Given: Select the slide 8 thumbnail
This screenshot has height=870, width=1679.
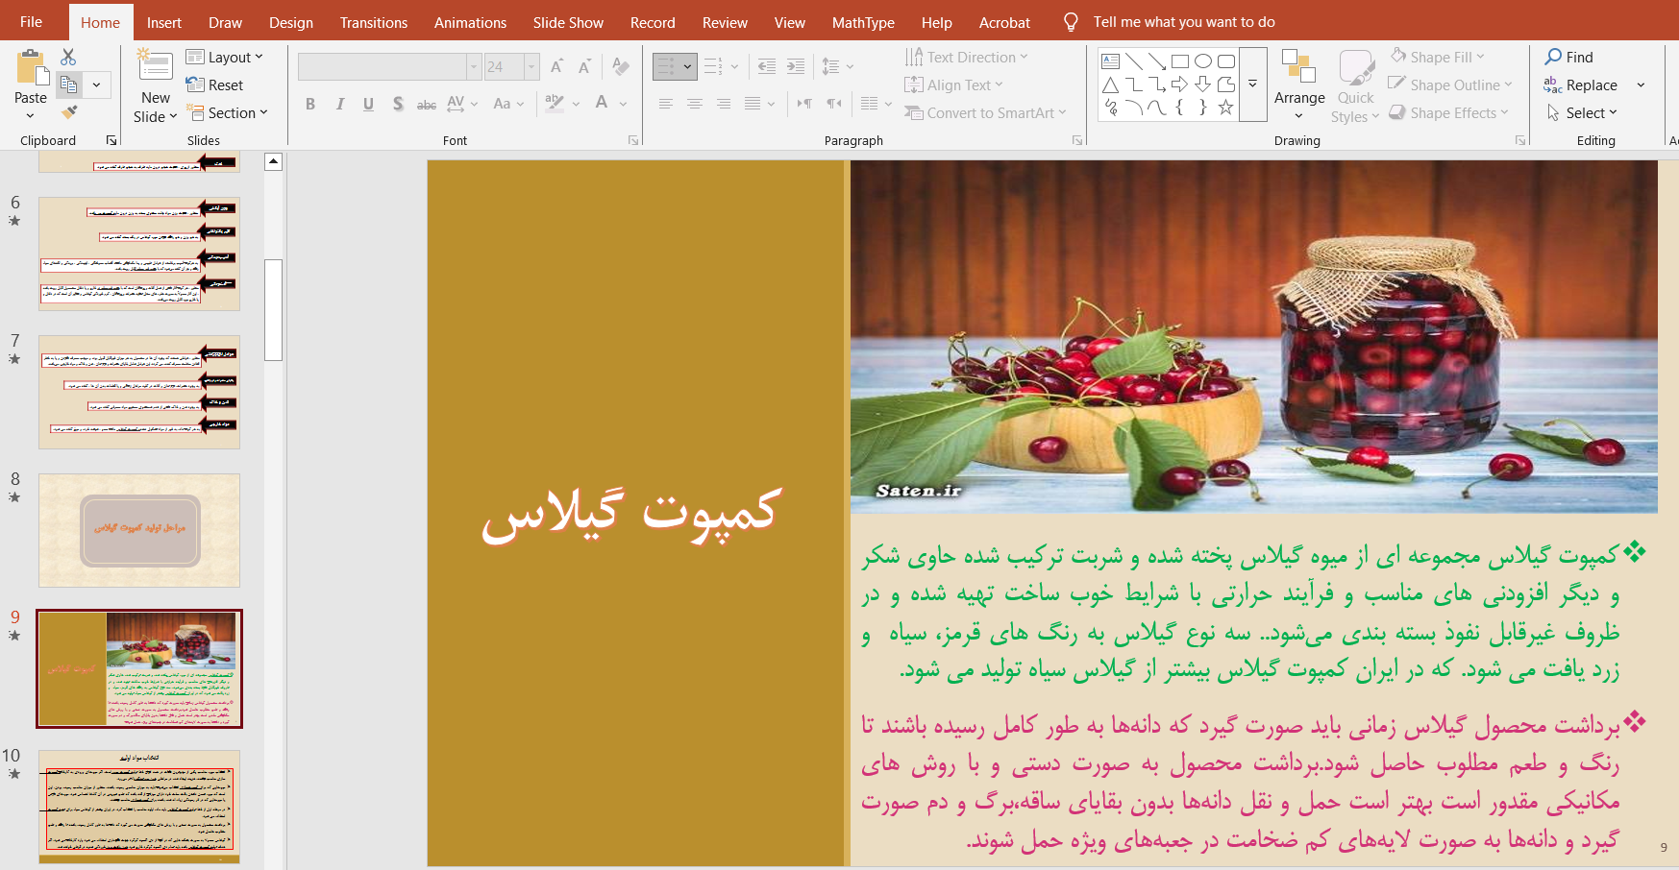Looking at the screenshot, I should tap(139, 530).
